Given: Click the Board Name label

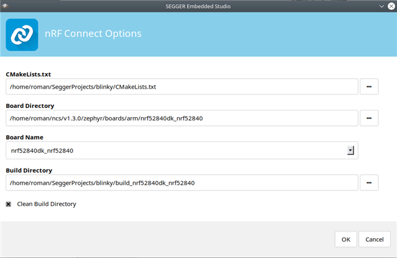Looking at the screenshot, I should pos(25,137).
